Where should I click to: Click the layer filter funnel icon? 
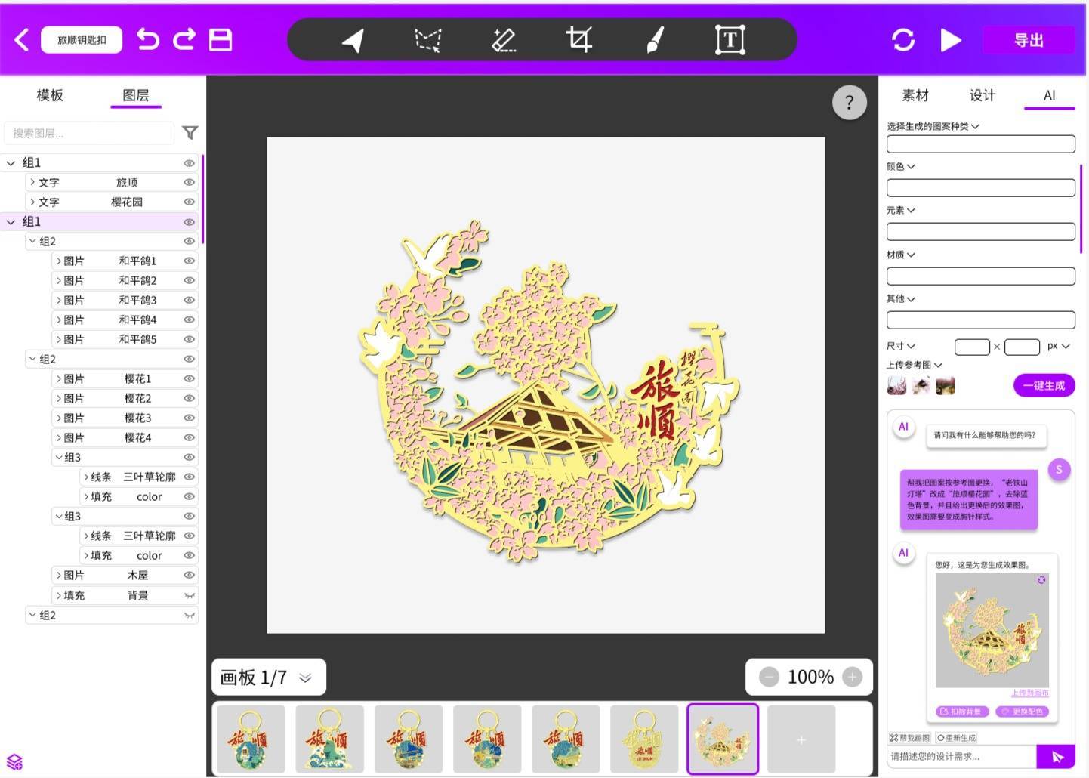coord(190,133)
